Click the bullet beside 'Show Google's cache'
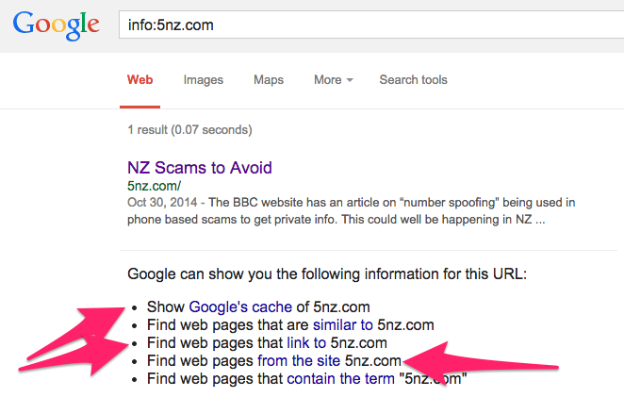 point(135,308)
